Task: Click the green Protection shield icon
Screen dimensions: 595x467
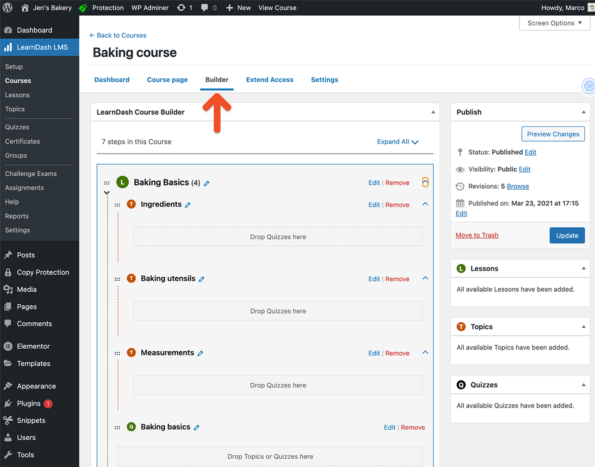Action: (83, 8)
